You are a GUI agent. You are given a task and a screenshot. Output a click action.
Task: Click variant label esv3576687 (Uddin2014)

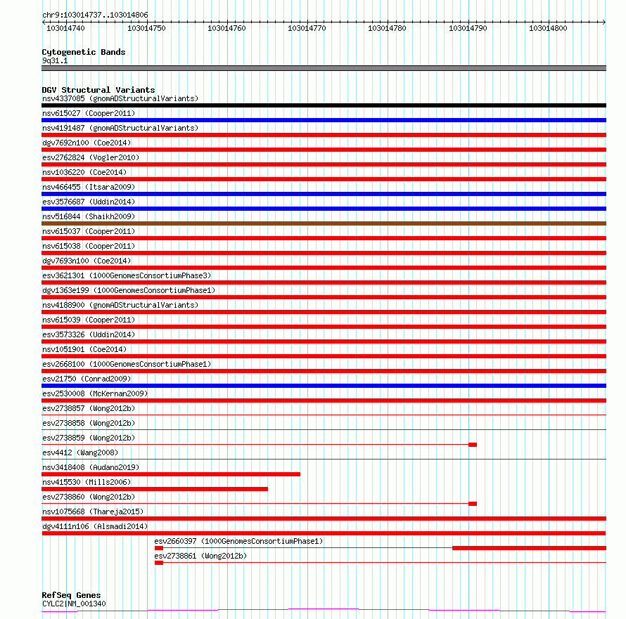[89, 202]
